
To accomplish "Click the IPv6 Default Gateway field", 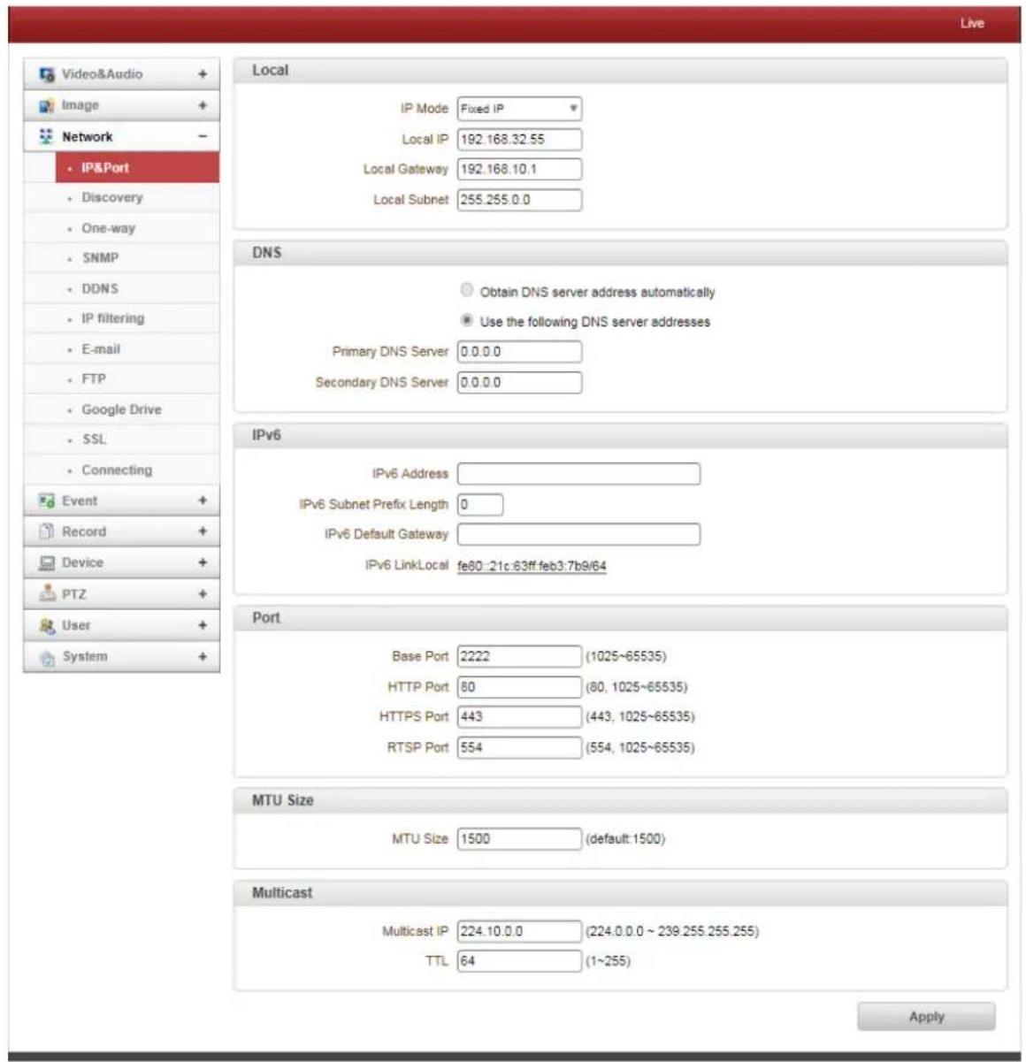I will [x=578, y=534].
